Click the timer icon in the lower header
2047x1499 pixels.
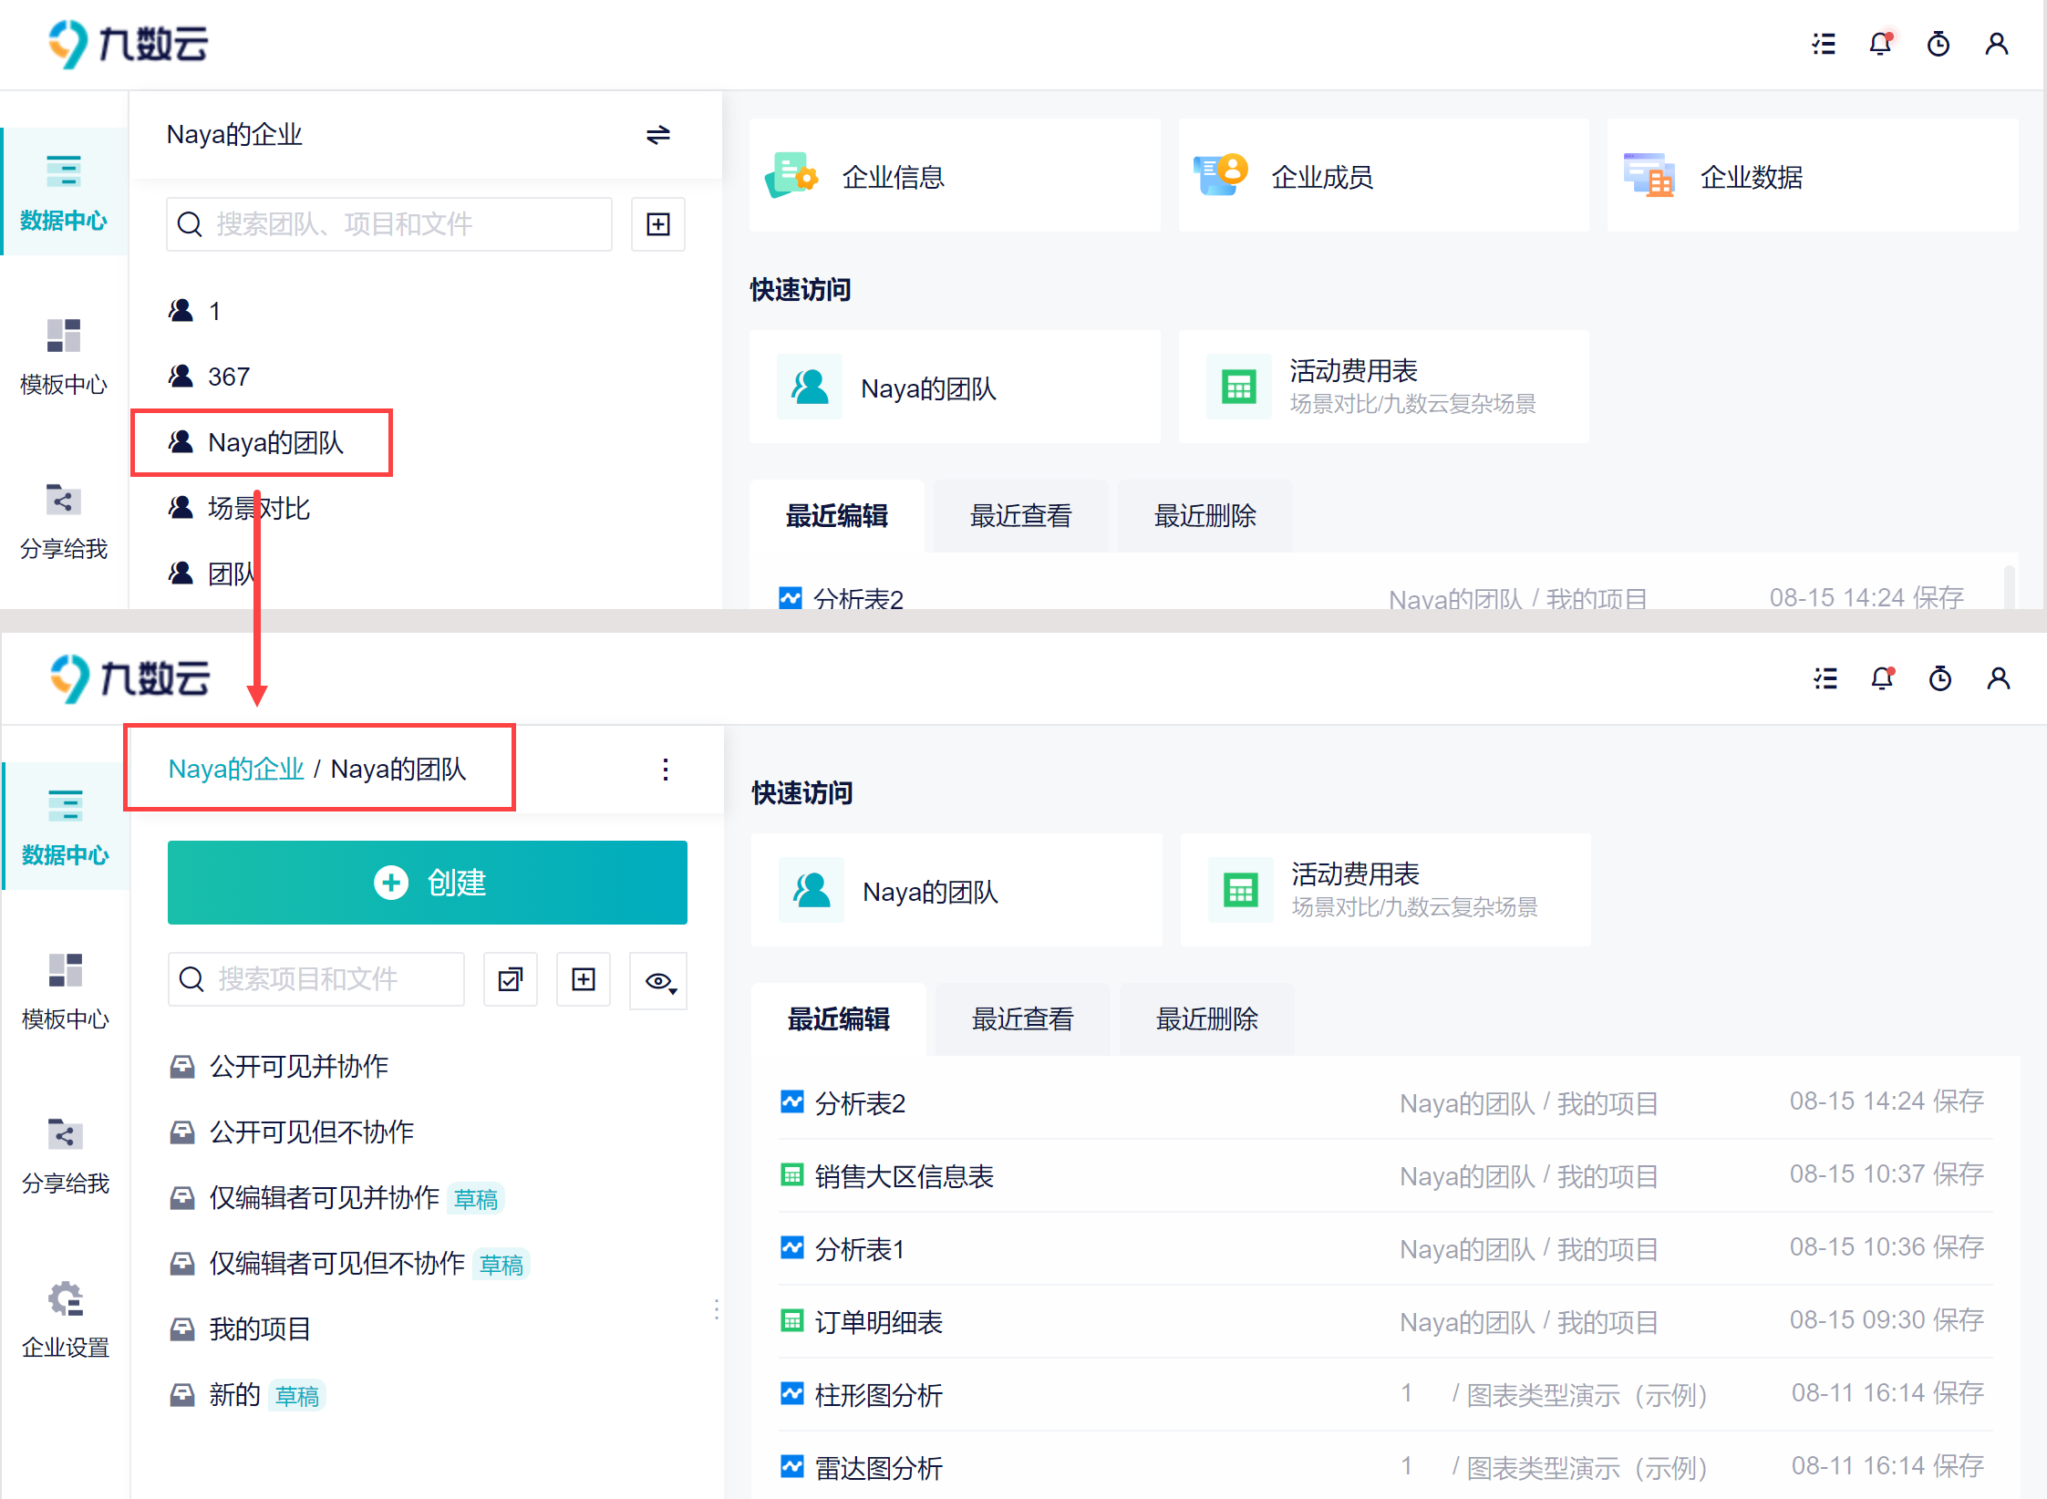coord(1940,678)
